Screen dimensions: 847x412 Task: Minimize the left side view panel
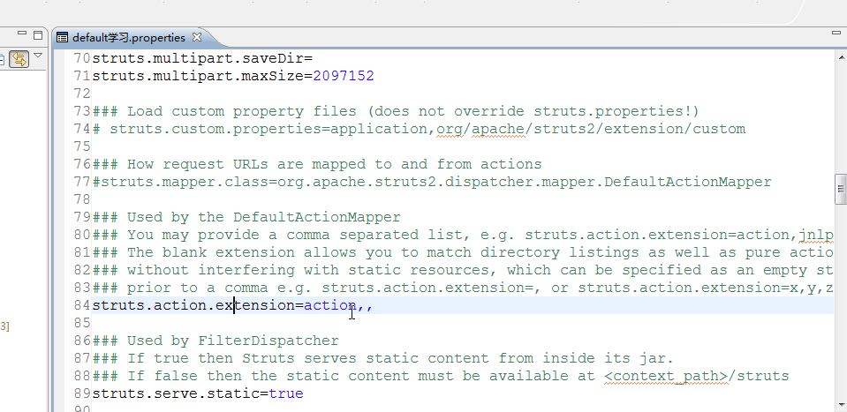20,35
